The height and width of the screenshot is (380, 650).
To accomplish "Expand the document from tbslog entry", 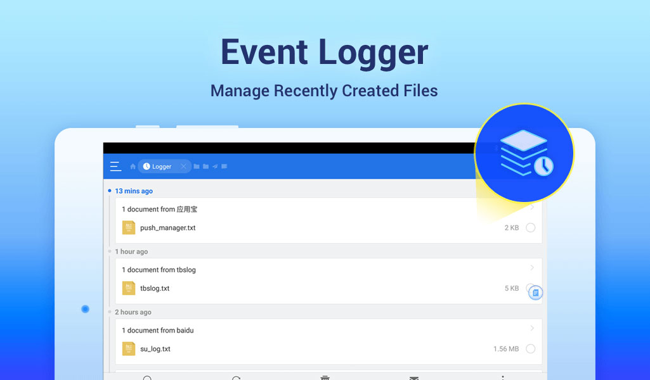I will coord(532,269).
